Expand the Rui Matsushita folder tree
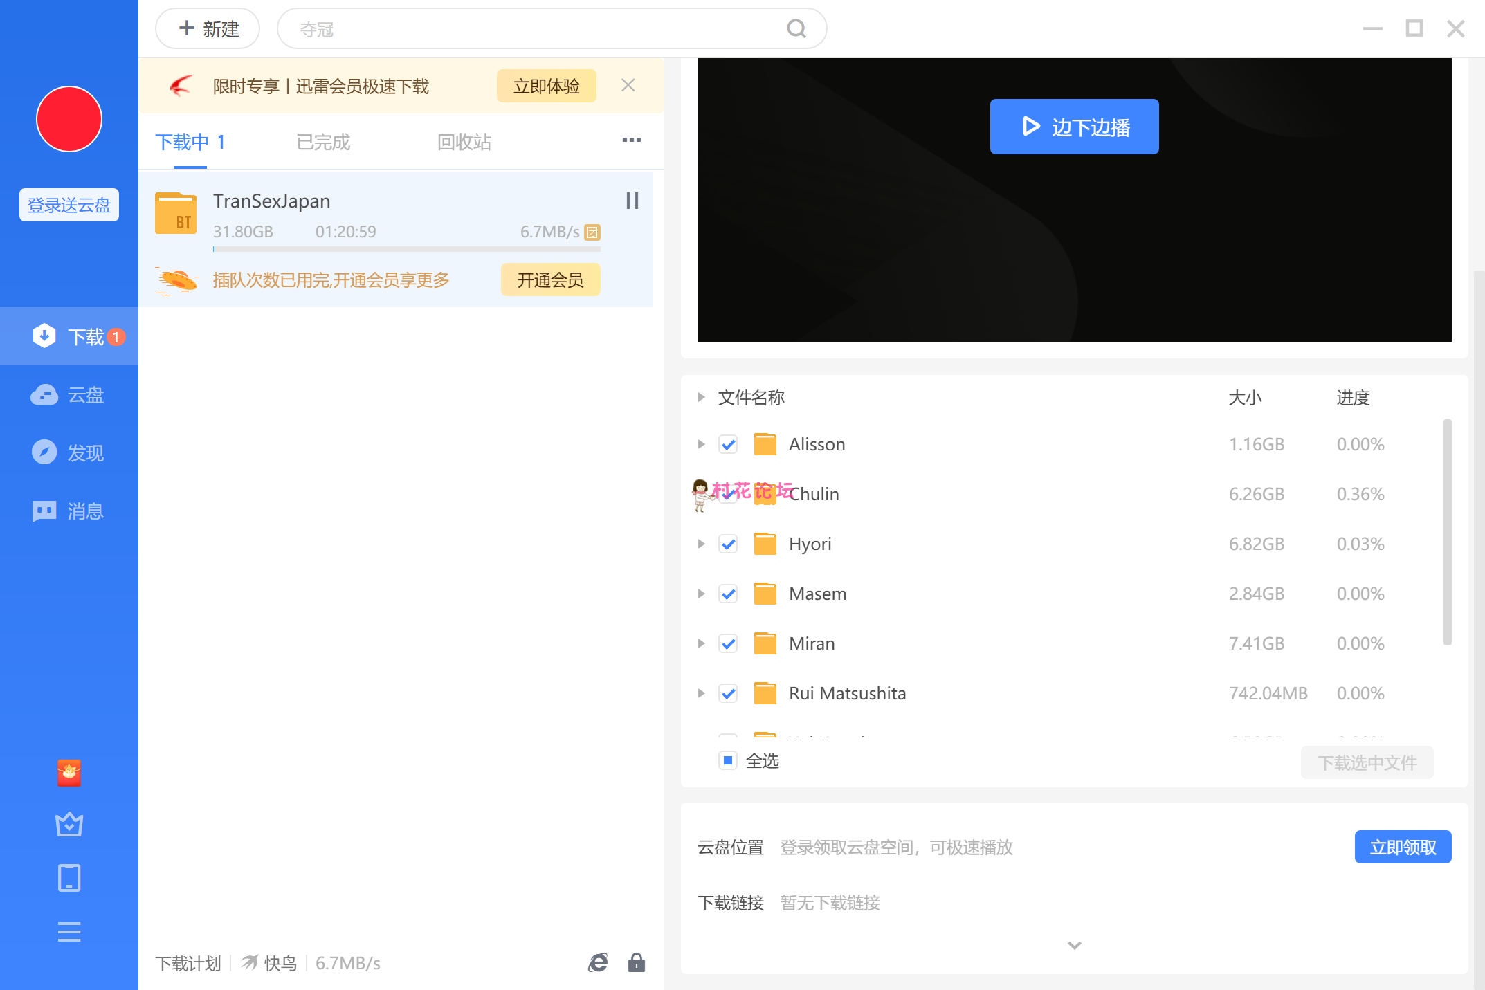This screenshot has height=990, width=1485. pos(701,693)
